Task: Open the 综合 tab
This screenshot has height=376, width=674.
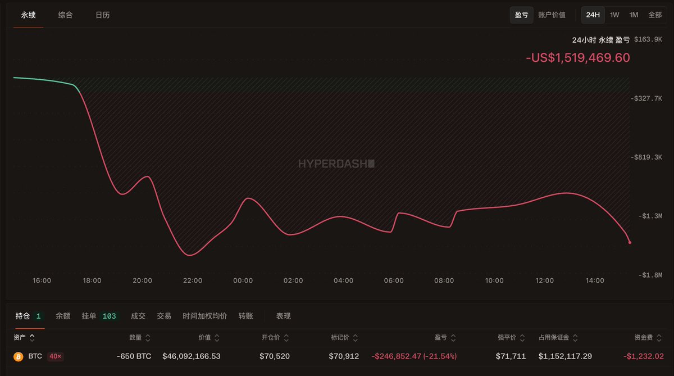Action: pos(65,15)
